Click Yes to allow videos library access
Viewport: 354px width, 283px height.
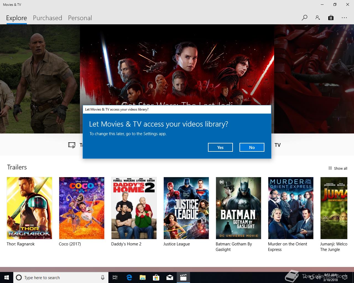click(x=220, y=147)
